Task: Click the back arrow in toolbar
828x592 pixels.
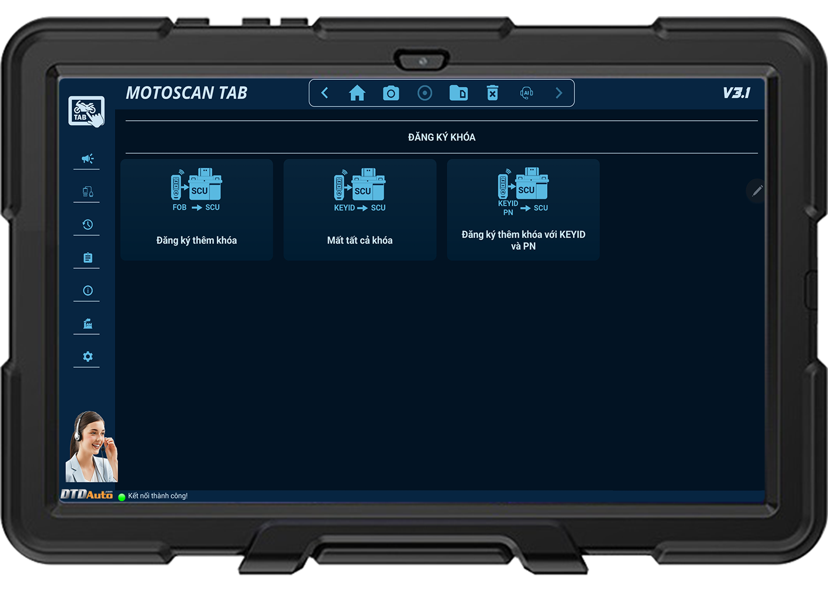Action: point(324,93)
